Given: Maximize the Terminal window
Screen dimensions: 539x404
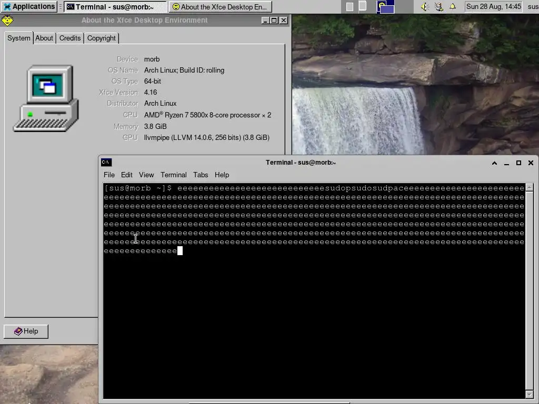Looking at the screenshot, I should (x=518, y=163).
